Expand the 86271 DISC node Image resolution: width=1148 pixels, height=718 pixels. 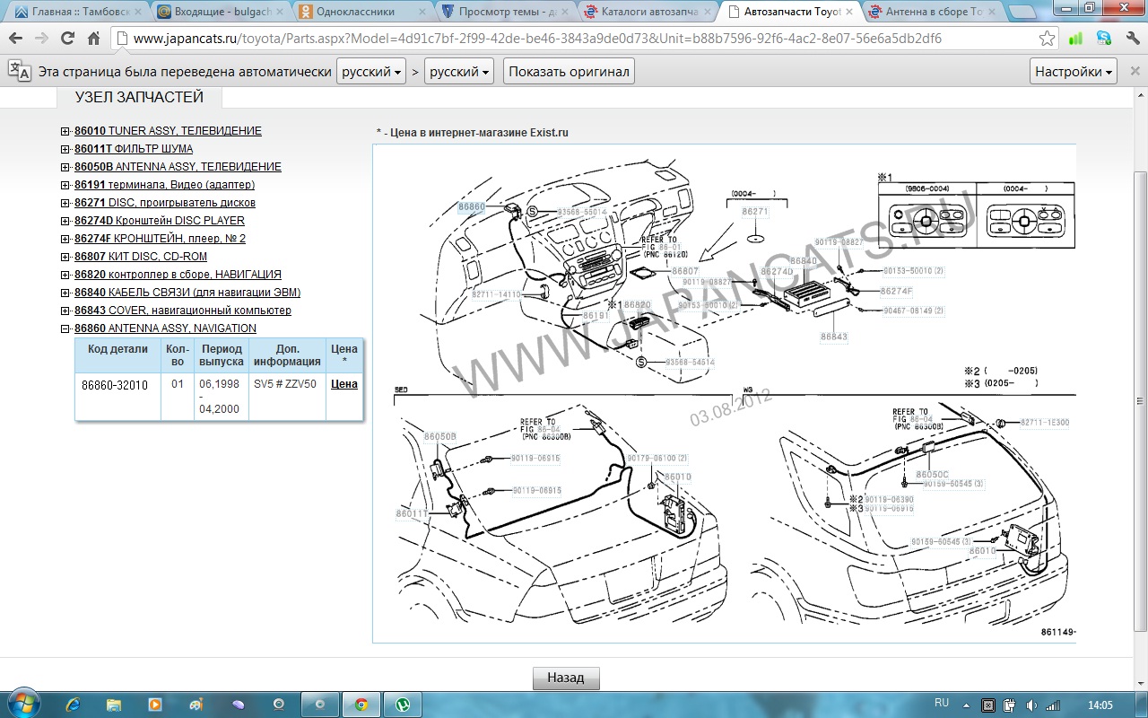(65, 203)
